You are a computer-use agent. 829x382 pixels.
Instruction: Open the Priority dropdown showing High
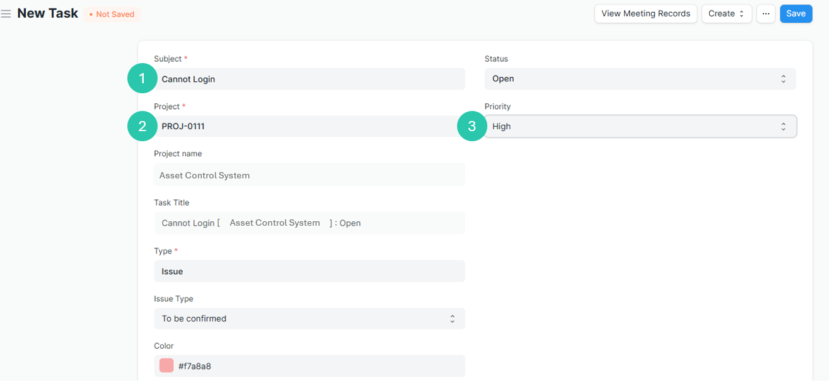point(640,126)
